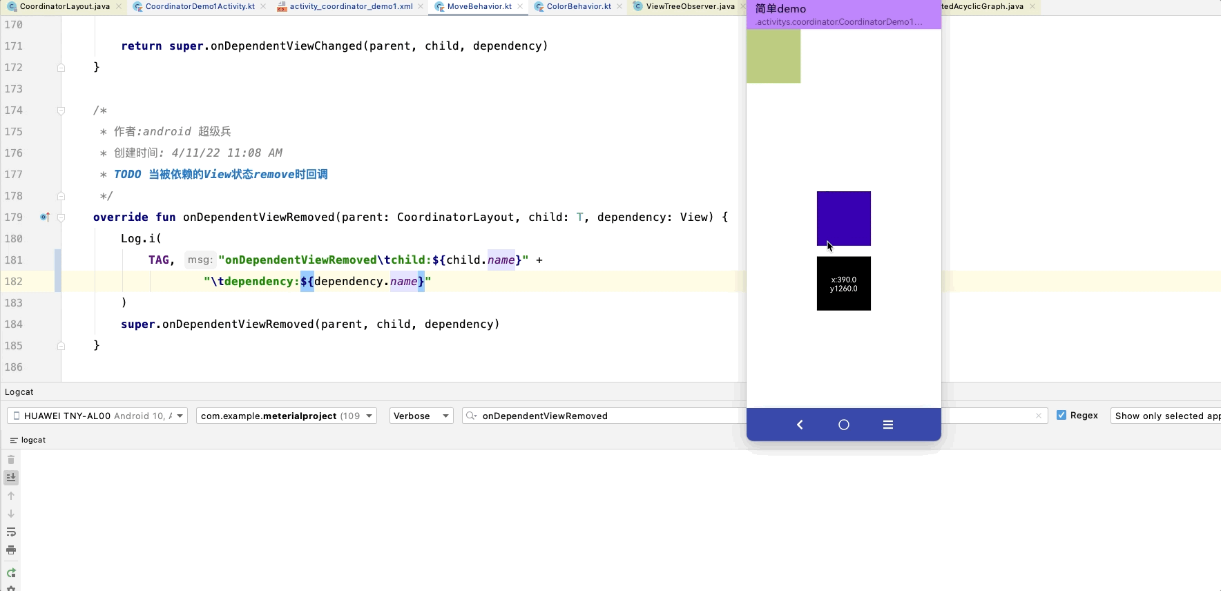Open the Verbose log level dropdown
Screen dimensions: 1221x591
(x=421, y=416)
